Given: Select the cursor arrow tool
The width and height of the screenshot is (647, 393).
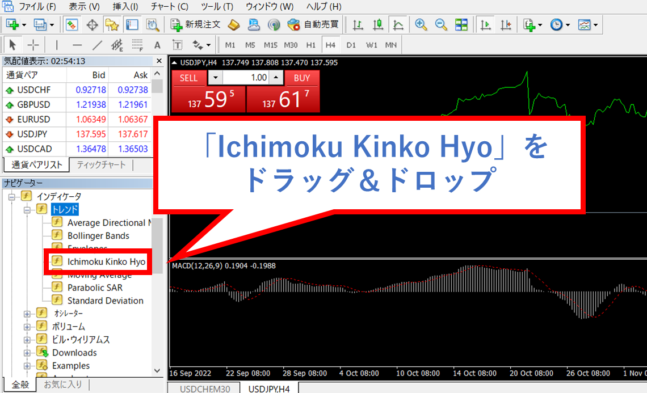Looking at the screenshot, I should [12, 45].
